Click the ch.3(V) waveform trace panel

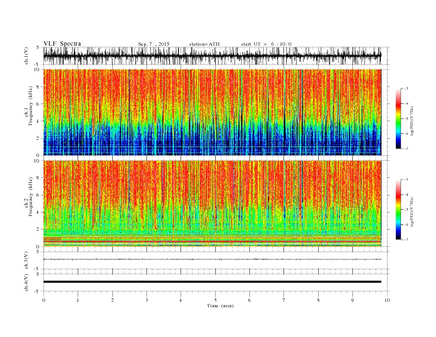(x=216, y=260)
